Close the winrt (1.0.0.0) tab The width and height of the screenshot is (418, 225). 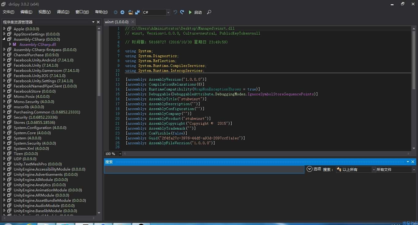point(133,22)
